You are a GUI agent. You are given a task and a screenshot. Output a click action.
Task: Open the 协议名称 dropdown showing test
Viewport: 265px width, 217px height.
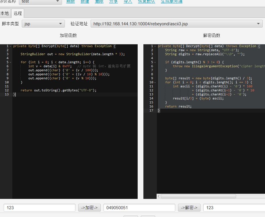40,1
